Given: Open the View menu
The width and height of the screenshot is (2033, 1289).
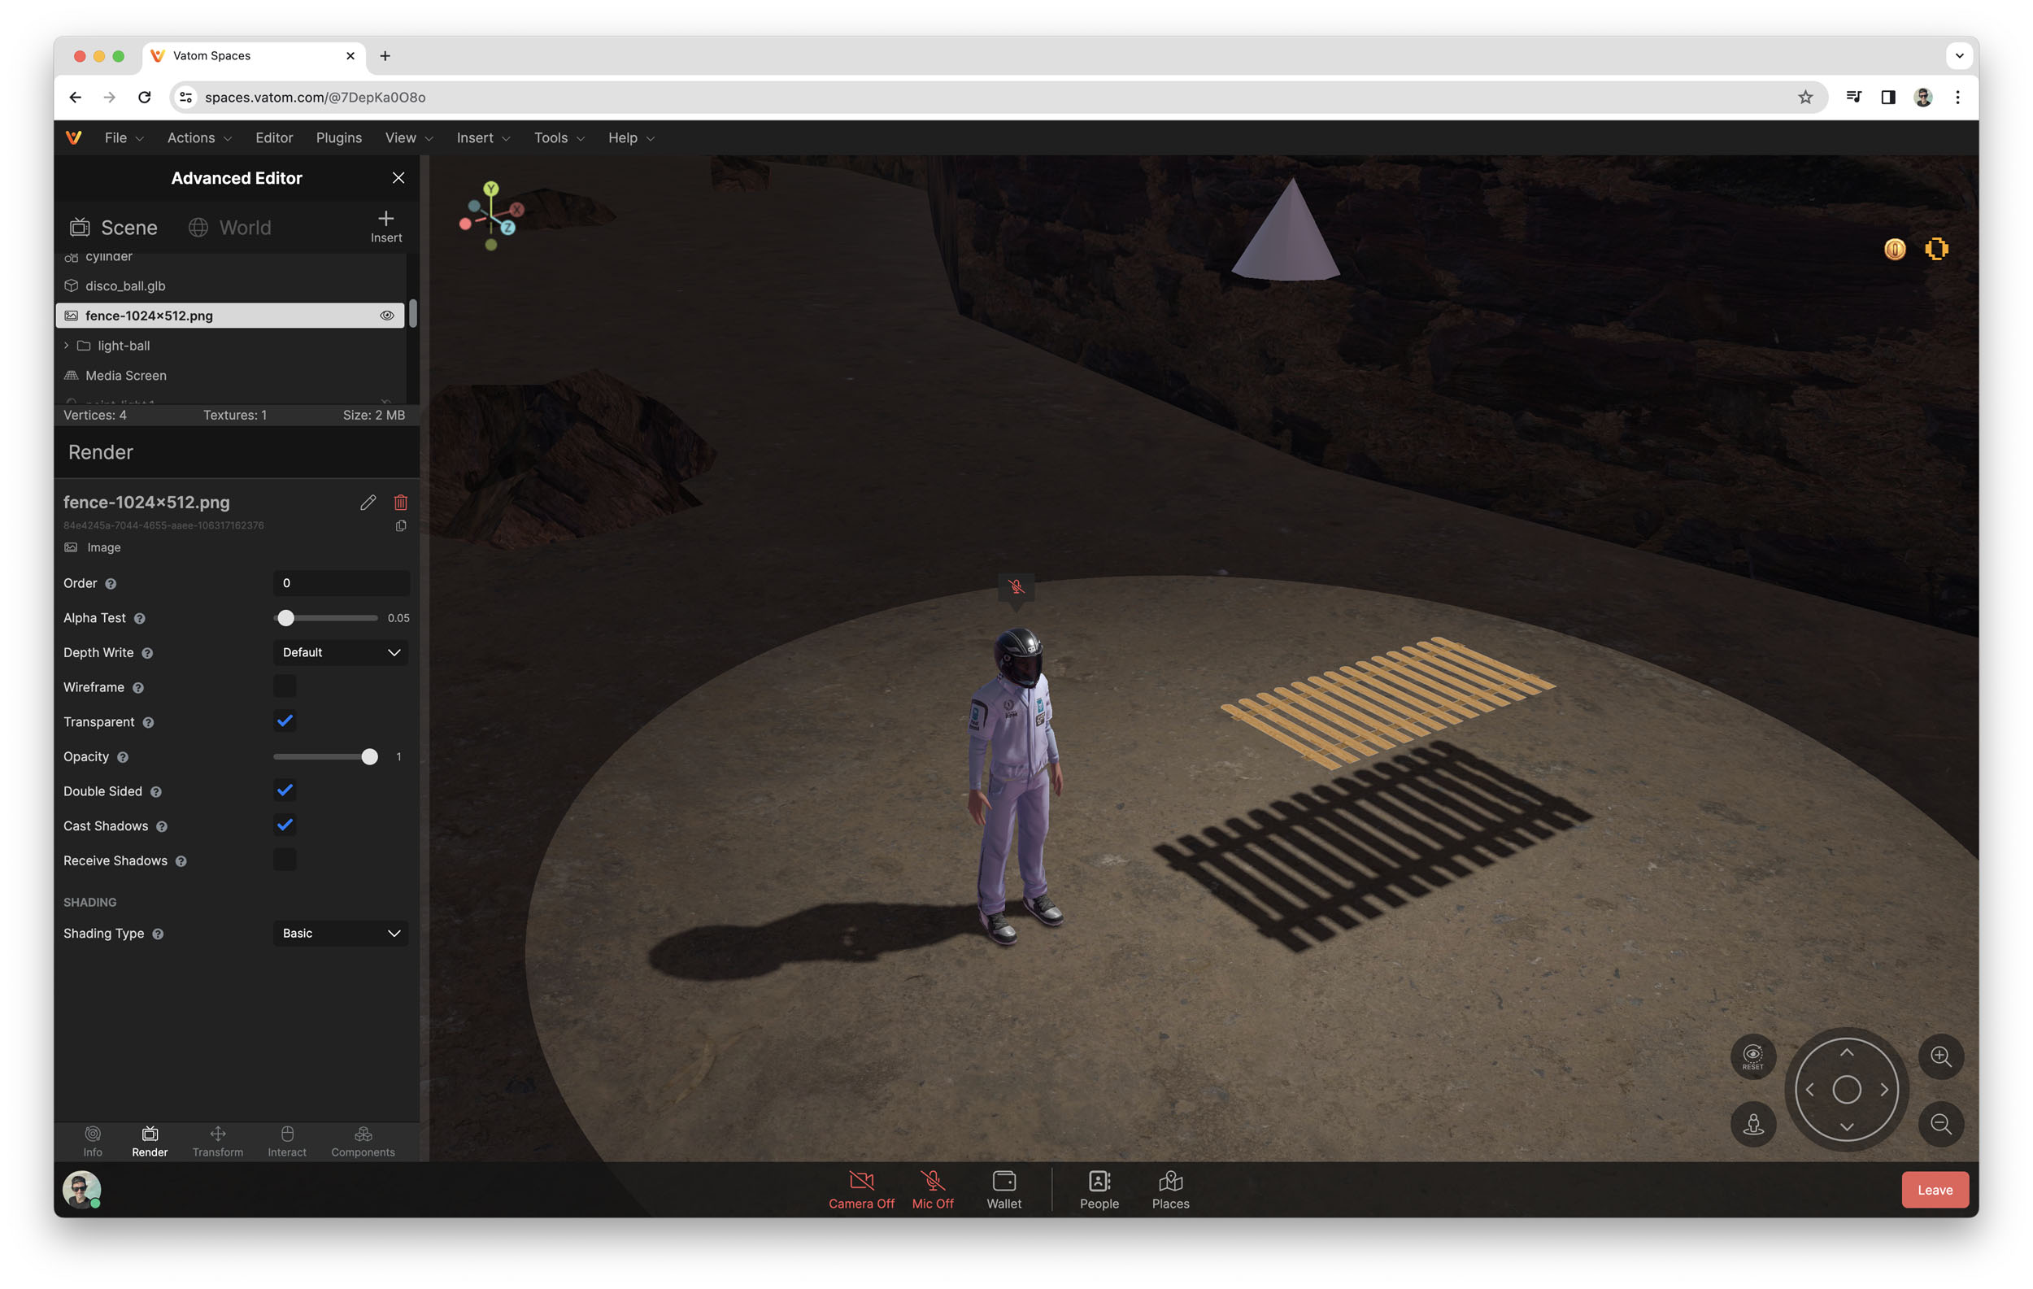Looking at the screenshot, I should point(408,137).
